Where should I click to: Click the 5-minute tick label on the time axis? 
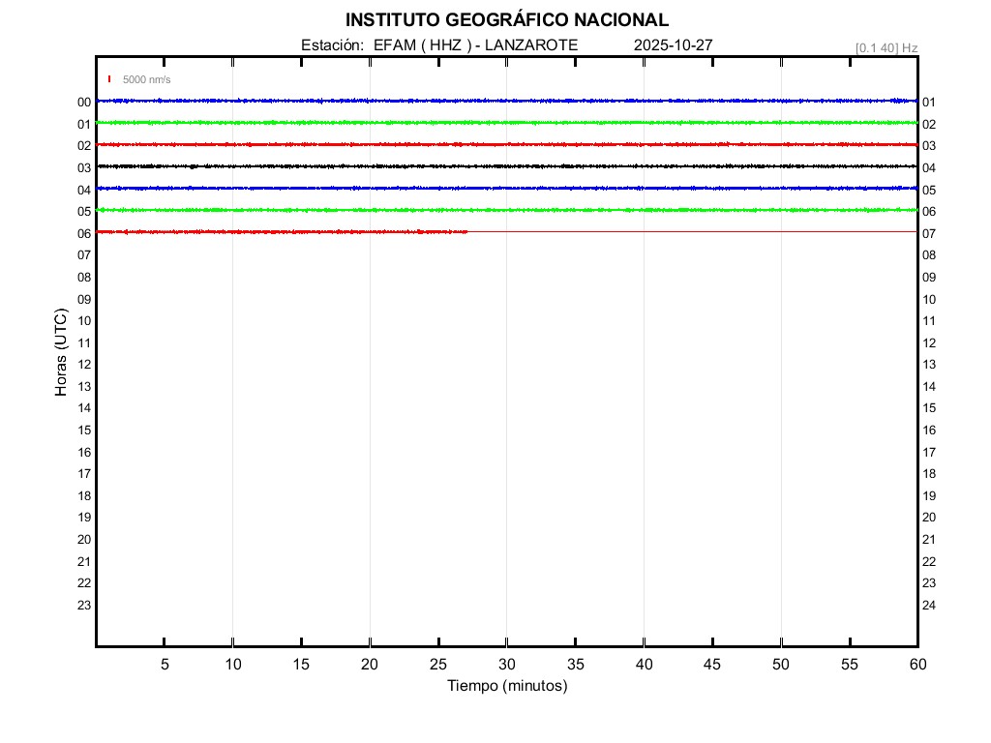165,665
